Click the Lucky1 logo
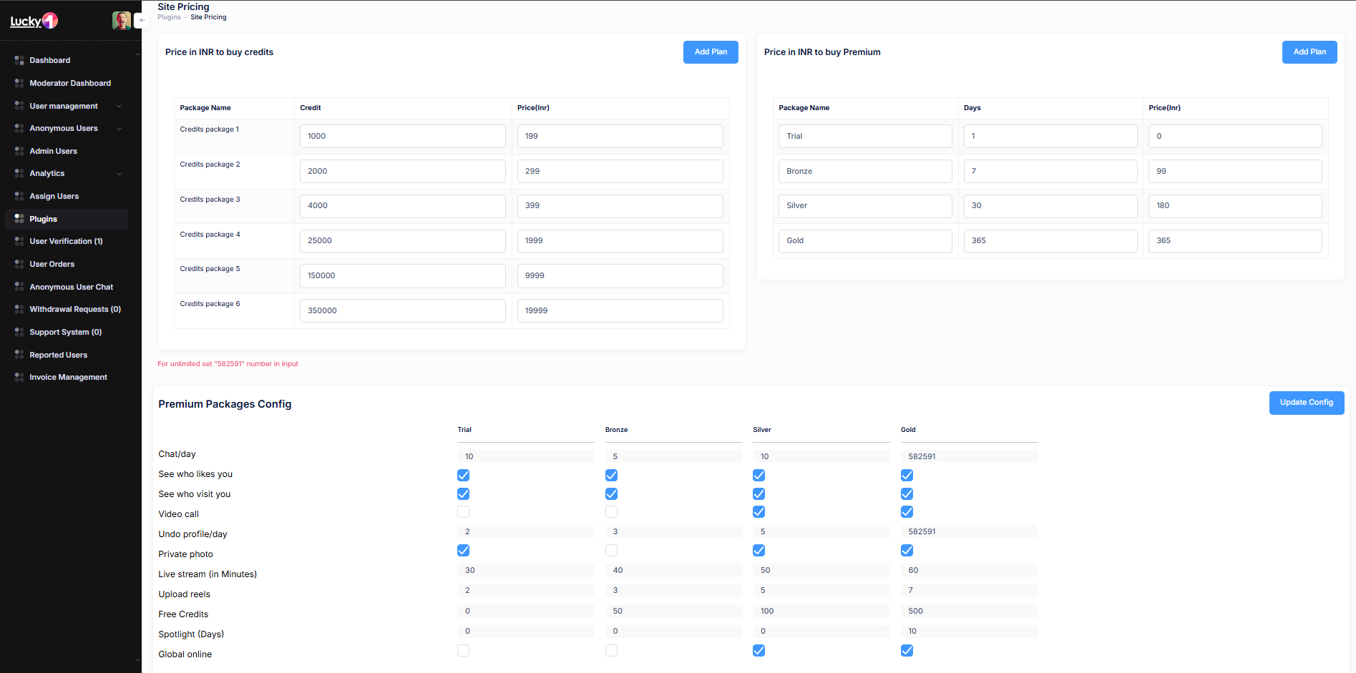 pos(34,21)
